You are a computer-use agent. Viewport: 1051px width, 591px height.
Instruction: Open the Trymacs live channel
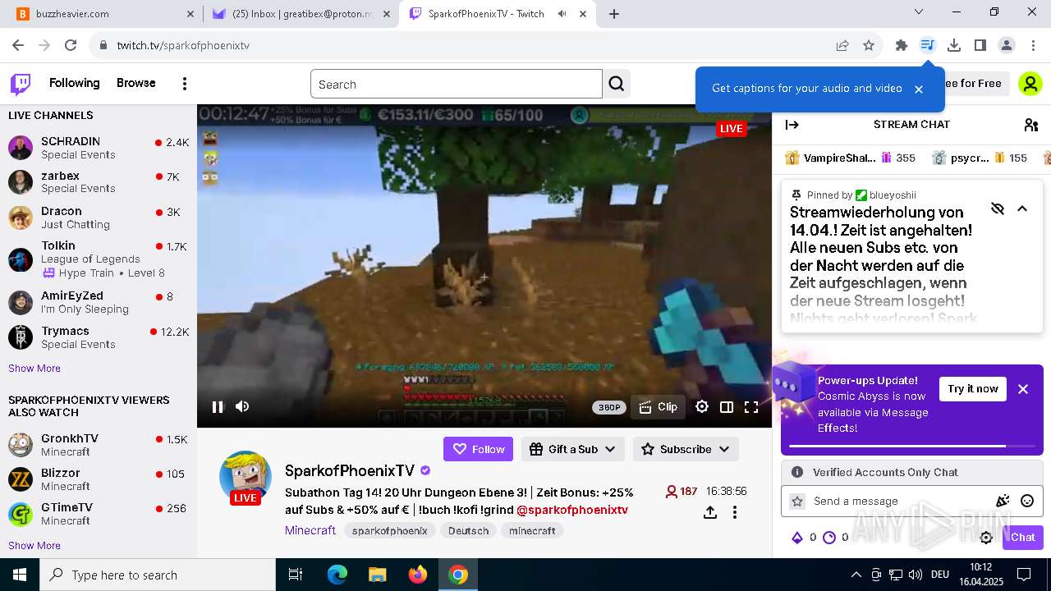point(99,337)
